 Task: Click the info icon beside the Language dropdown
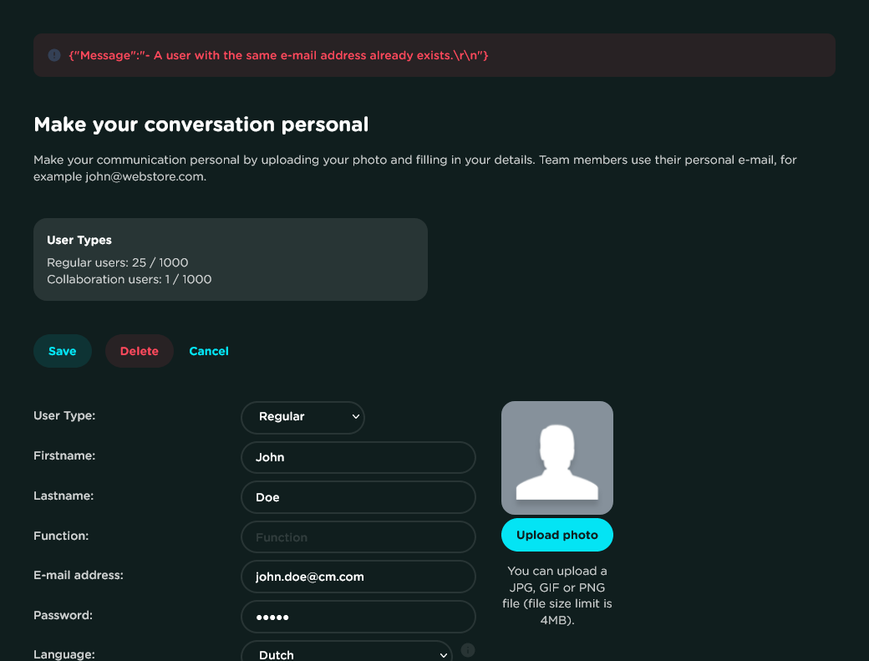[x=468, y=650]
